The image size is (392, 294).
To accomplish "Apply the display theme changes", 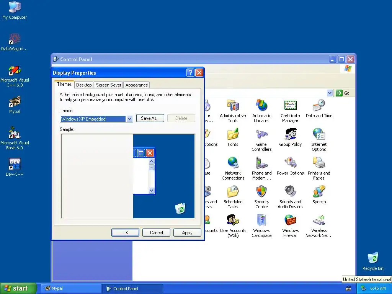I will (x=187, y=232).
